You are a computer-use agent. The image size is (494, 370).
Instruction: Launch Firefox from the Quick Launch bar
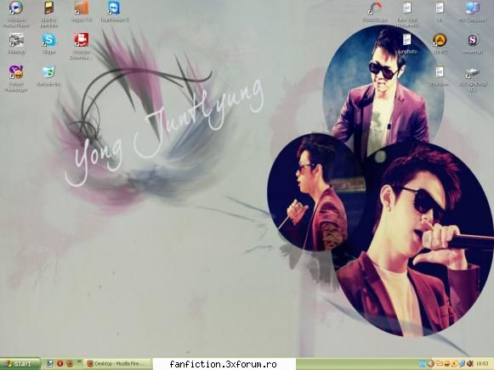pyautogui.click(x=70, y=363)
